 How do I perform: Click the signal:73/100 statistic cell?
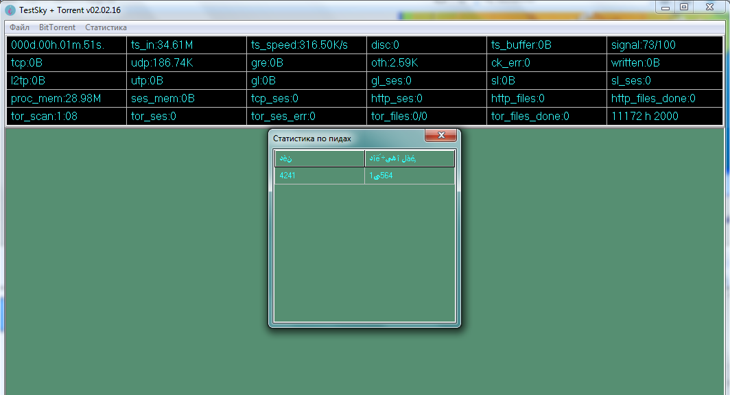(x=665, y=45)
